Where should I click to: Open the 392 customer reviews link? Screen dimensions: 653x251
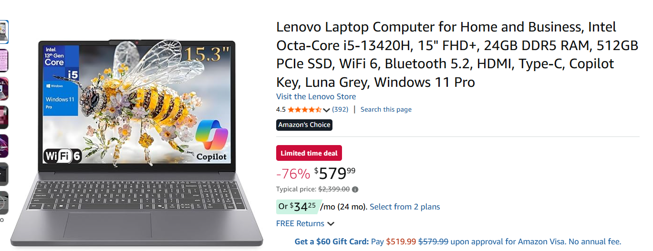coord(340,109)
